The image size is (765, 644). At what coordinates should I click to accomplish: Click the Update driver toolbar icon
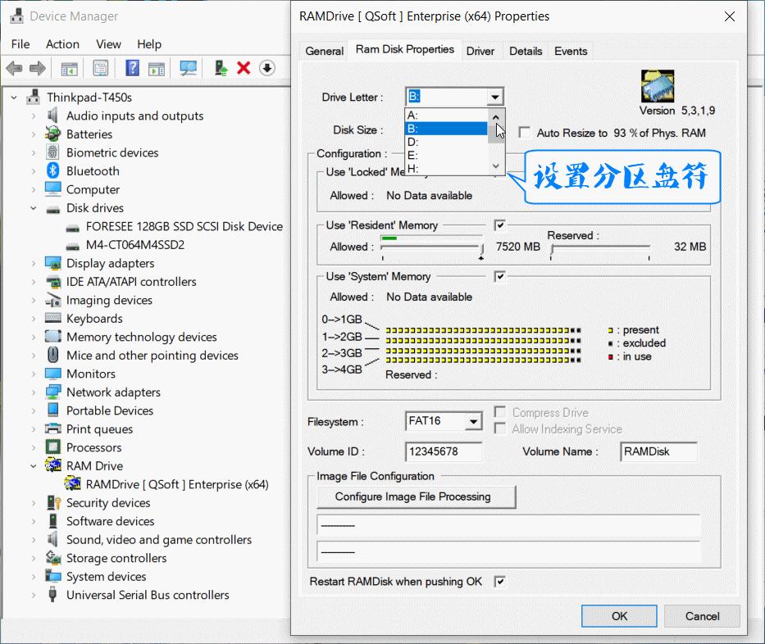[x=221, y=68]
